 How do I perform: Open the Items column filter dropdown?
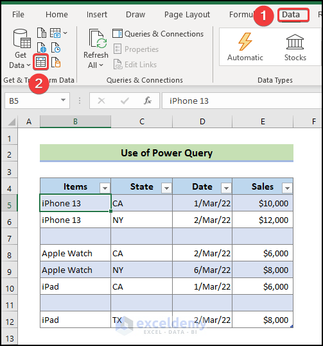pos(105,188)
